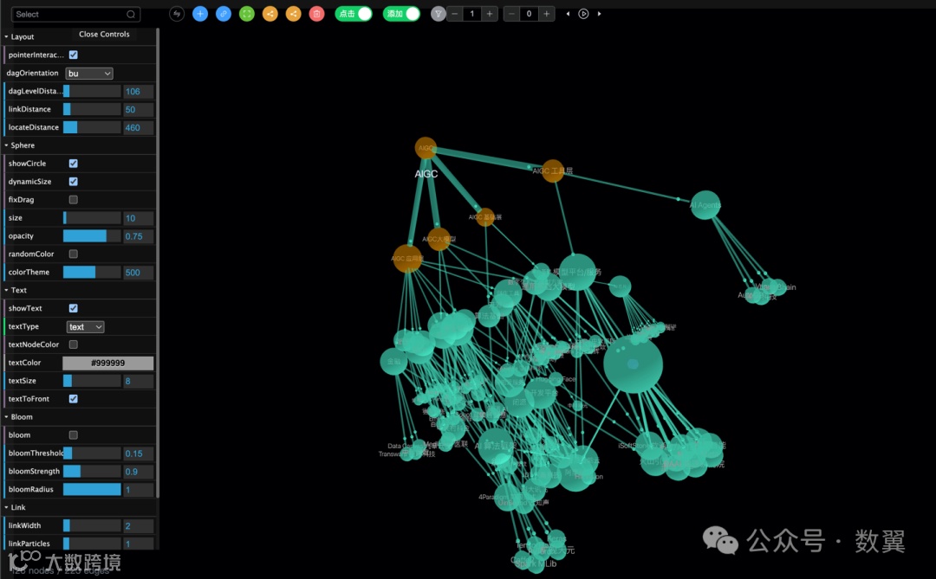Enable the bloom checkbox
The width and height of the screenshot is (936, 579).
(74, 435)
